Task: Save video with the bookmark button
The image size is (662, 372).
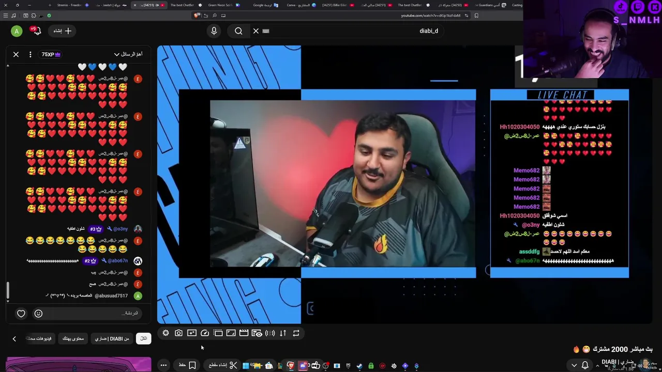Action: 187,365
